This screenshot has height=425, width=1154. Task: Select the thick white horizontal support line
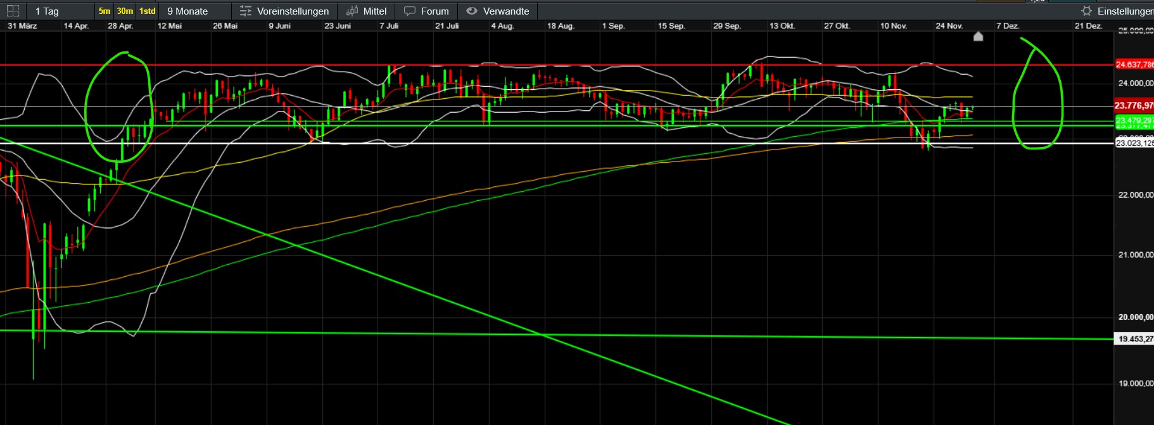coord(556,143)
